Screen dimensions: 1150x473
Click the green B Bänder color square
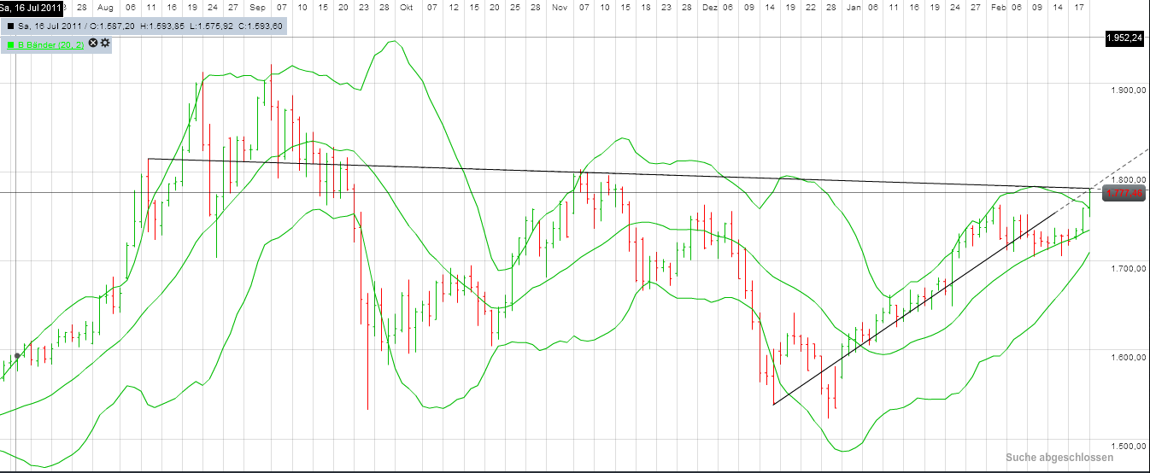pos(10,44)
